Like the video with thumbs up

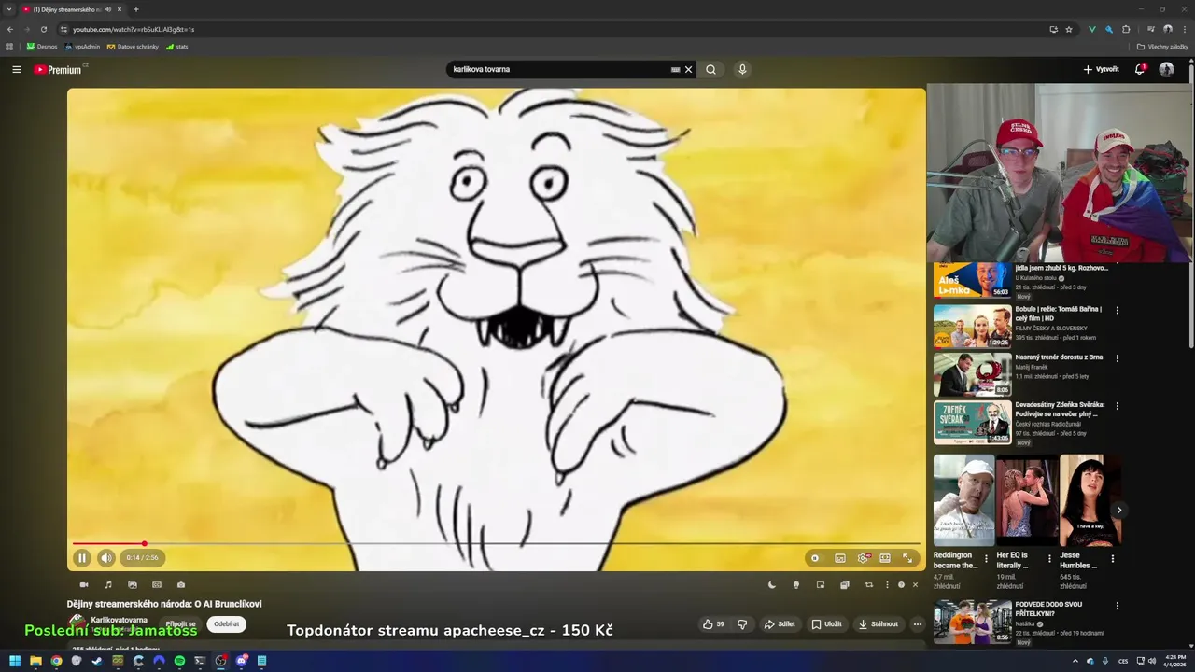click(713, 624)
